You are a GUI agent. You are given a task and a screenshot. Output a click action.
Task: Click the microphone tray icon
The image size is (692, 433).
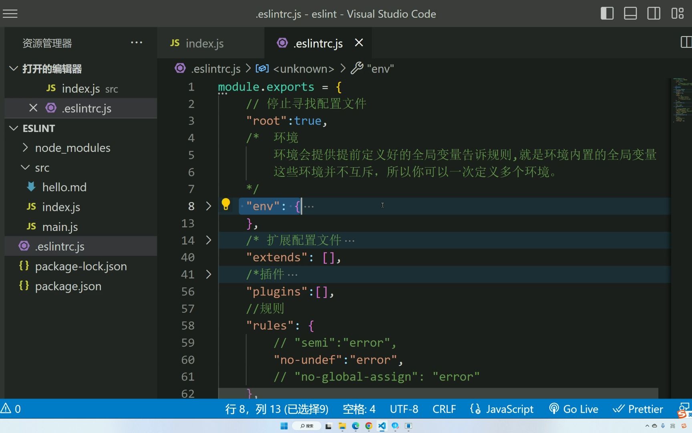[663, 426]
